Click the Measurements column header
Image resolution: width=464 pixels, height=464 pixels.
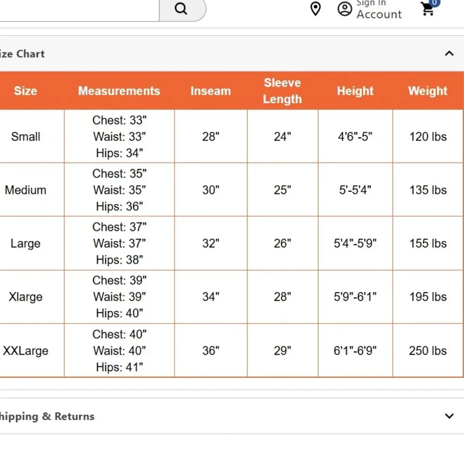tap(119, 91)
